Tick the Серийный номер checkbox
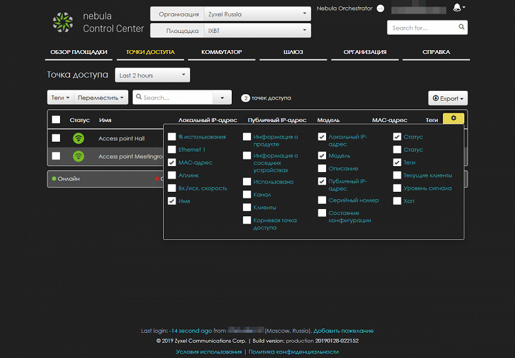This screenshot has height=358, width=515. point(322,200)
